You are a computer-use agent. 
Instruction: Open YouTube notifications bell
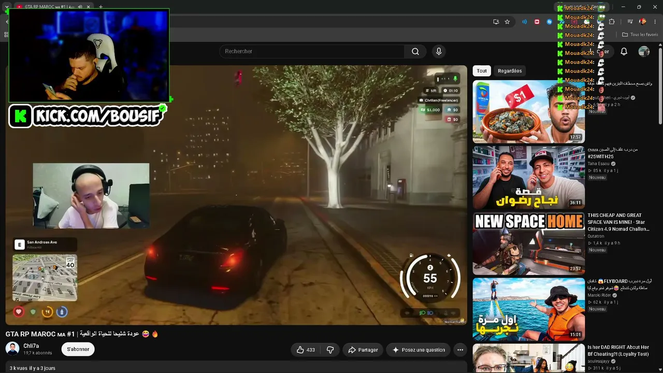(x=624, y=51)
